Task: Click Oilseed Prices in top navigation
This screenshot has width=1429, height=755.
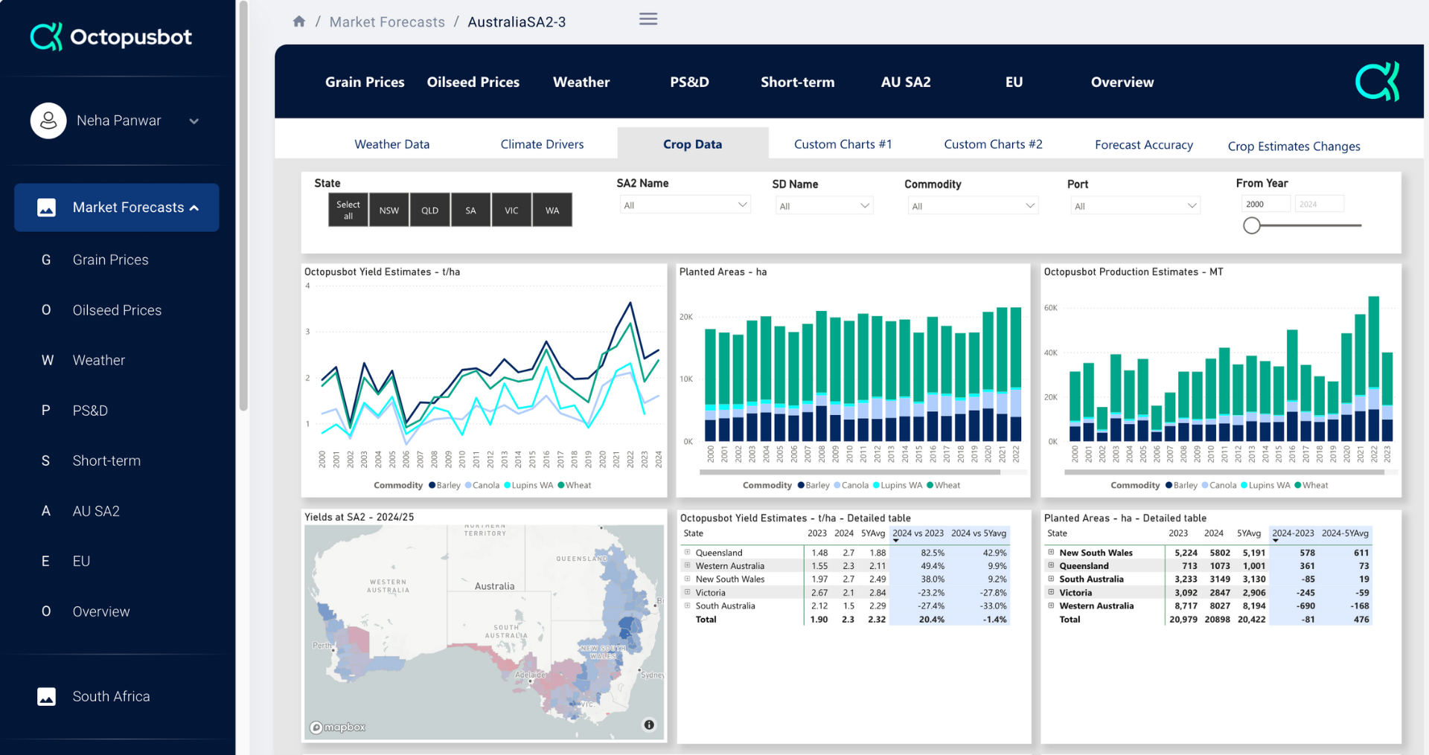Action: (473, 82)
